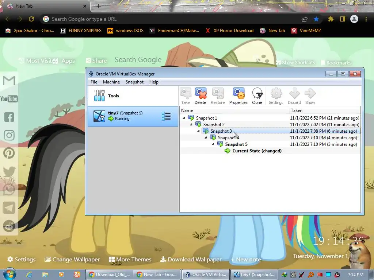Image resolution: width=374 pixels, height=280 pixels.
Task: Sort snapshots by the Taken column header
Action: pos(325,110)
